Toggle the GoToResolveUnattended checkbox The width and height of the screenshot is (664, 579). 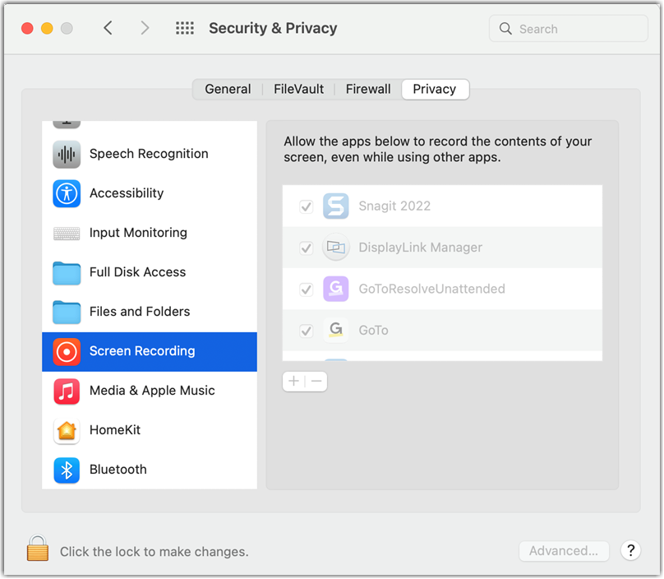[x=307, y=289]
